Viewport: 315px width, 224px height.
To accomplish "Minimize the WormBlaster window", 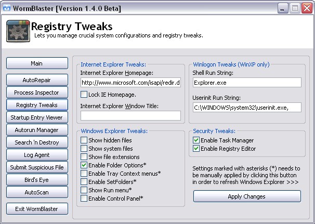I will (x=282, y=8).
